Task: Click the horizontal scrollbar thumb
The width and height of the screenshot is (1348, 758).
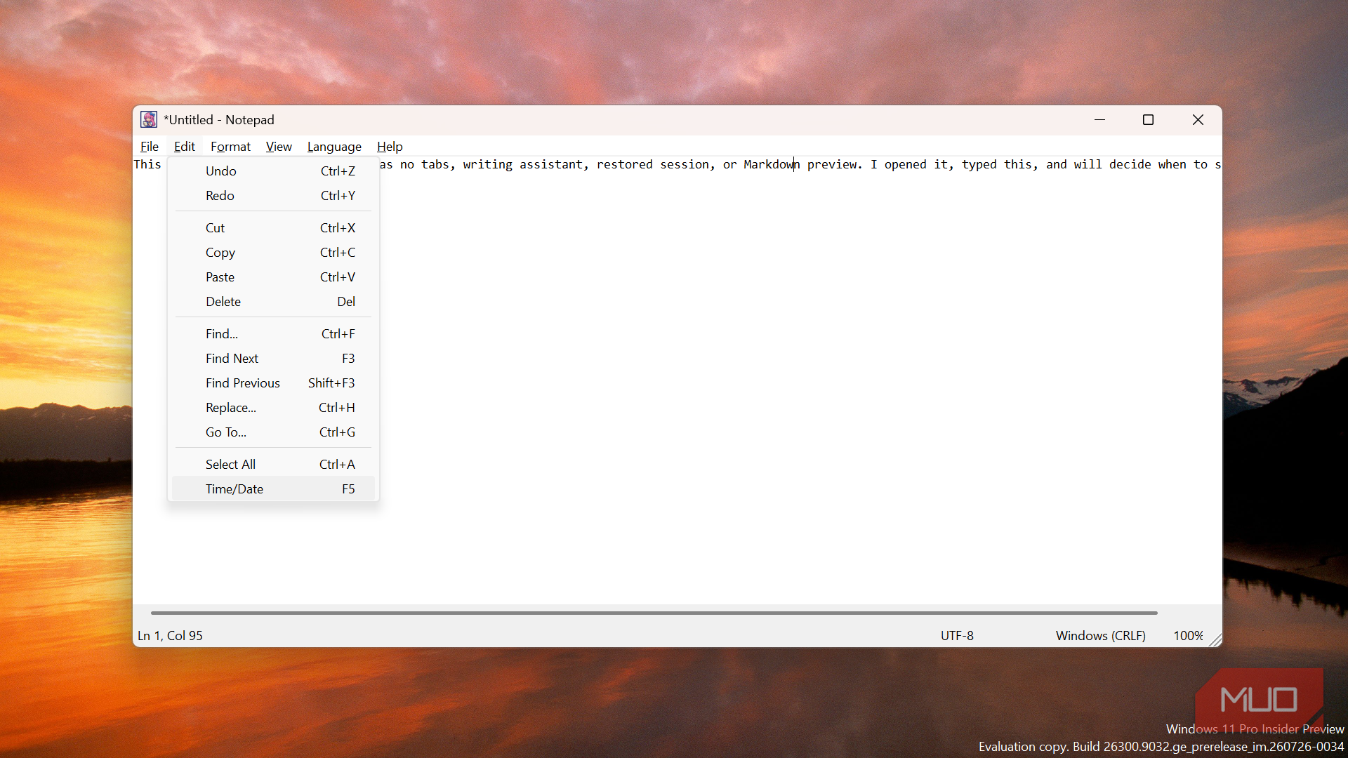Action: (x=654, y=613)
